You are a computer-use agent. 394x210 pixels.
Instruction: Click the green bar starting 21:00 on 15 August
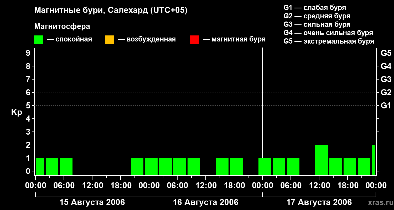click(137, 166)
